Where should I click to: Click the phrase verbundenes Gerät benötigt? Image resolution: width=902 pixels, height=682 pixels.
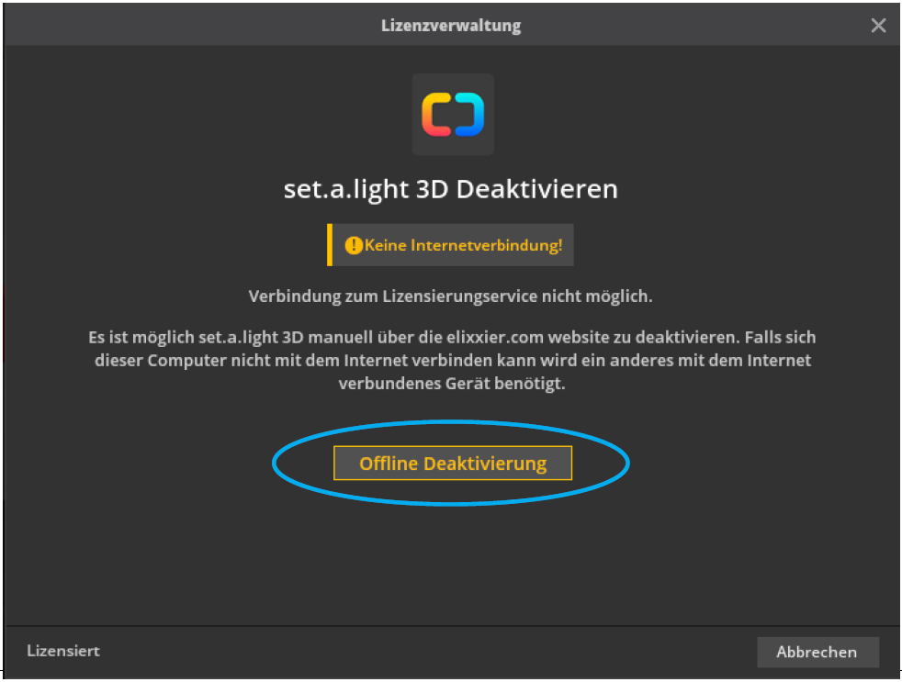(451, 384)
